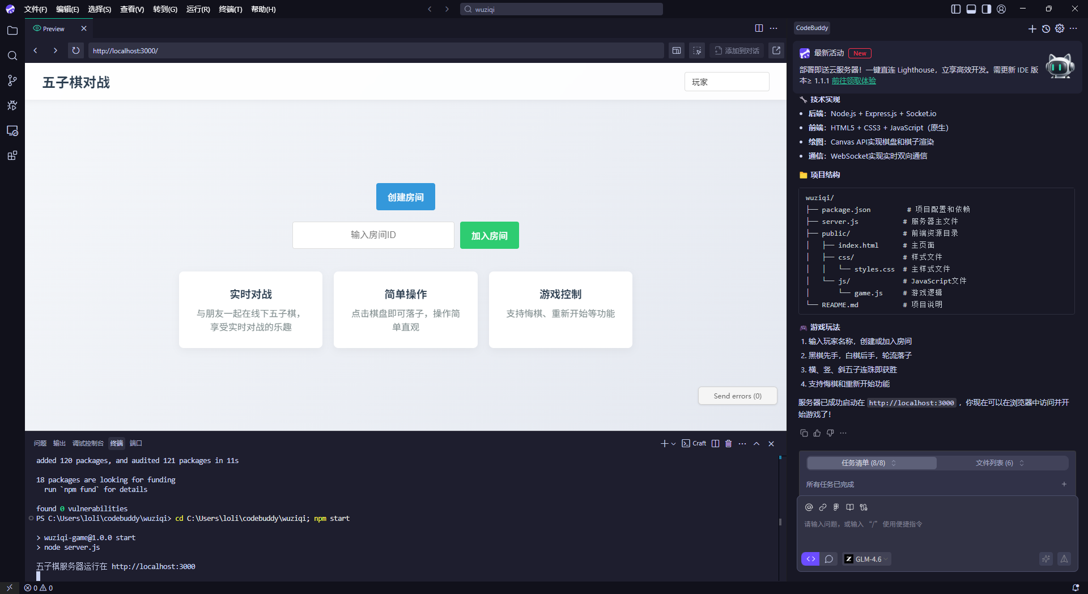Open preview in external browser

pyautogui.click(x=776, y=50)
